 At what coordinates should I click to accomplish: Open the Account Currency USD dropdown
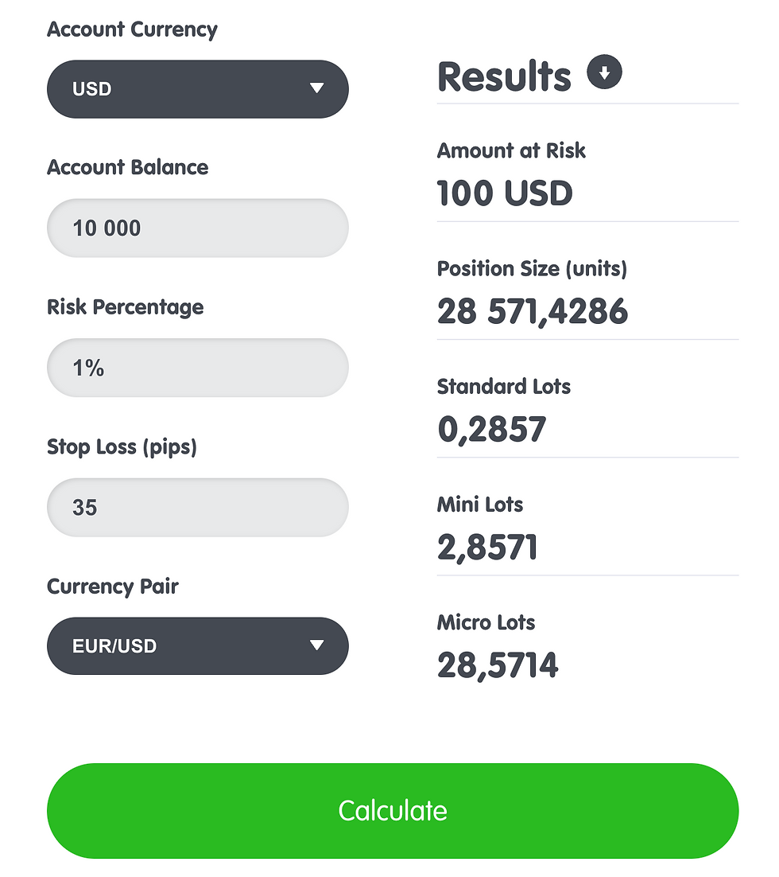(x=197, y=89)
